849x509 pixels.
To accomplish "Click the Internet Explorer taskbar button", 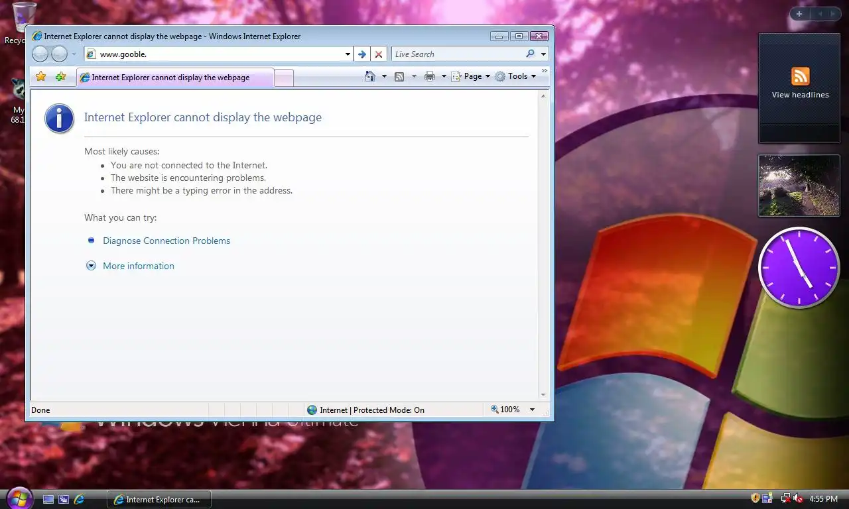I will (x=159, y=499).
